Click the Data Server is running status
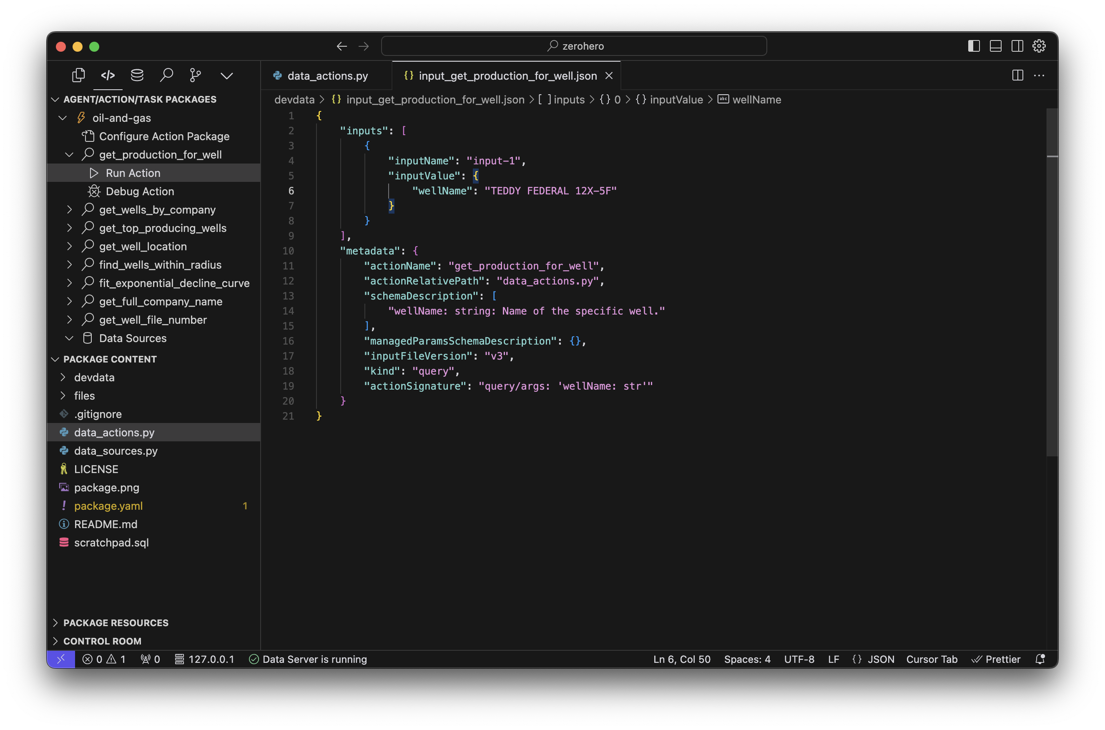The height and width of the screenshot is (730, 1105). pyautogui.click(x=309, y=660)
